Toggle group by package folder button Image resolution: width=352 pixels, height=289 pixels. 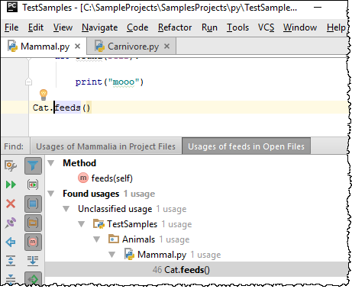click(x=33, y=223)
